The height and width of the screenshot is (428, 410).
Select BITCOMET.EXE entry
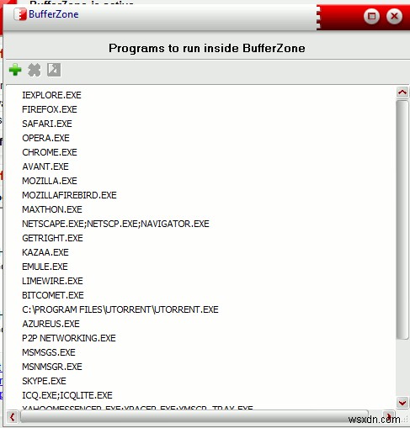53,295
